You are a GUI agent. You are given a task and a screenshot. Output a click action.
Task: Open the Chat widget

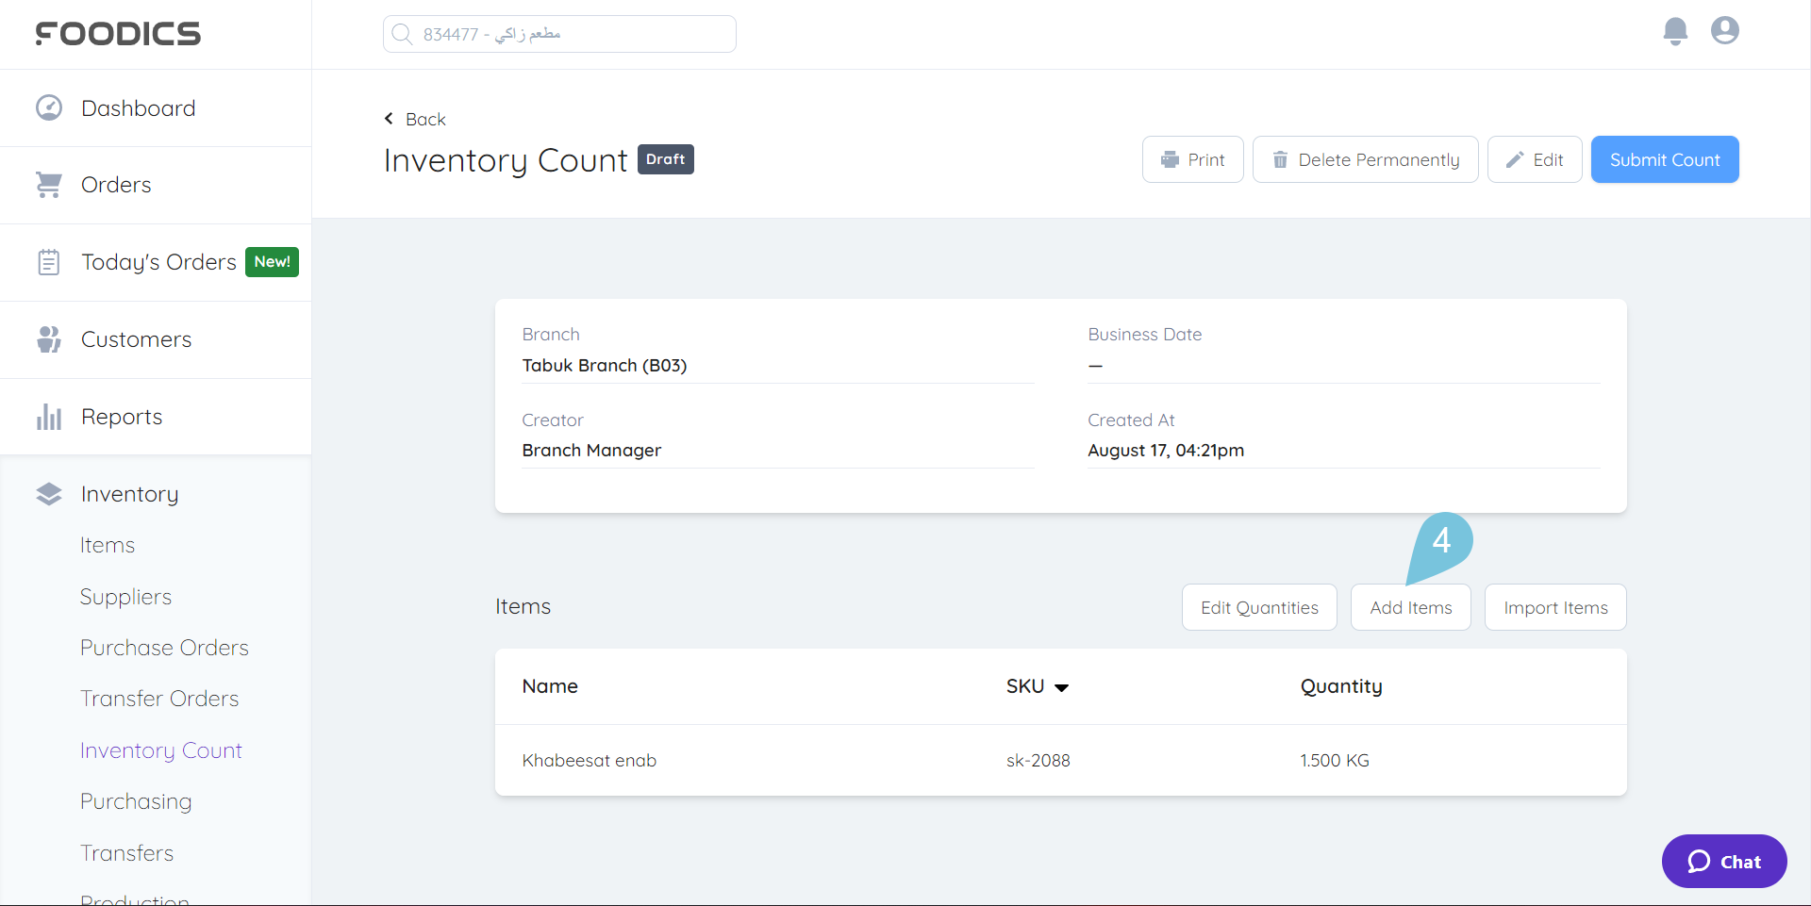(1724, 862)
